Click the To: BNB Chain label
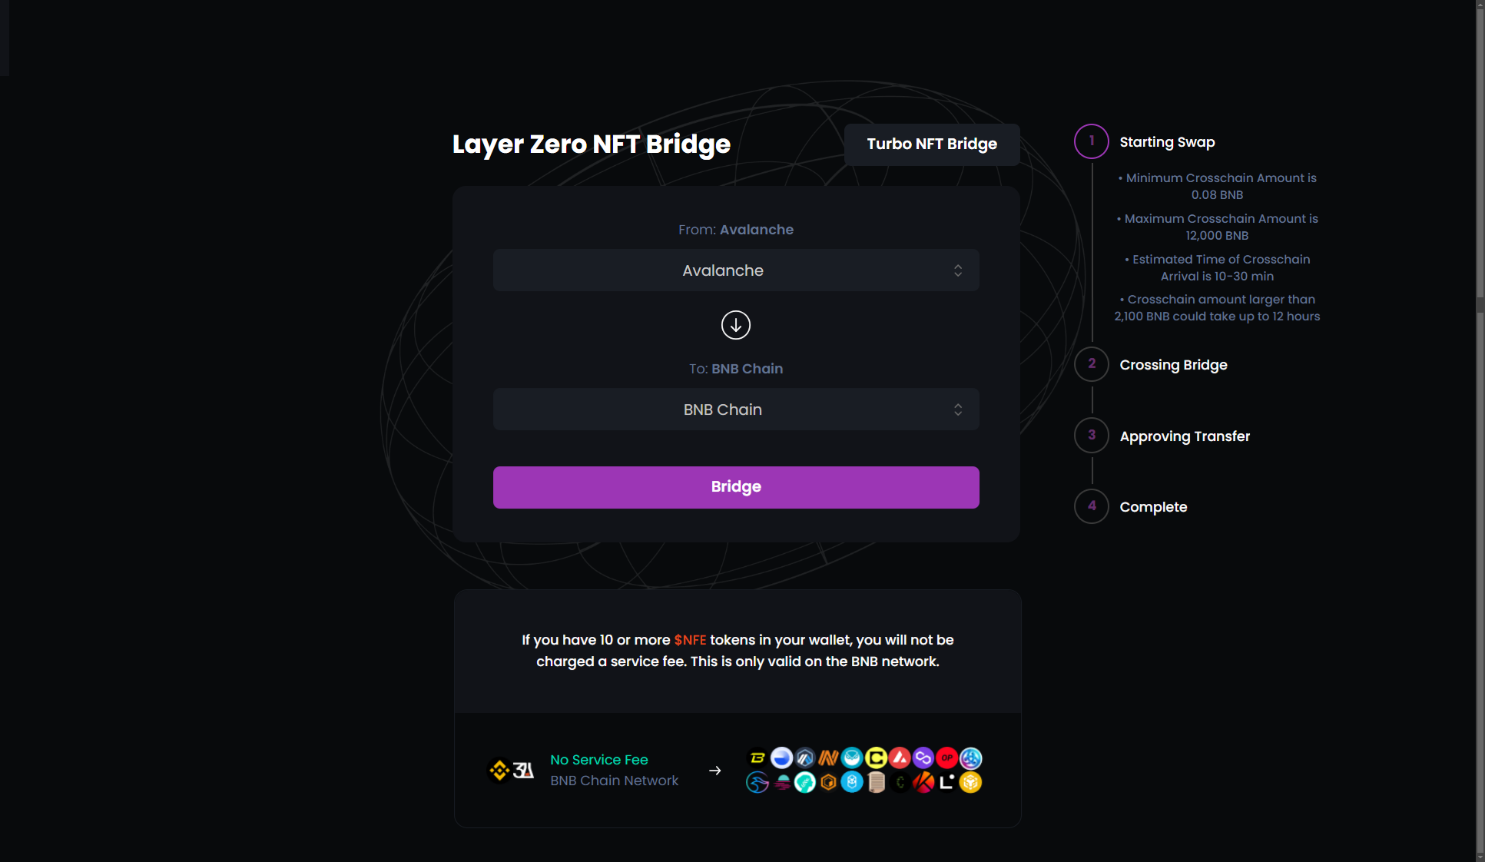This screenshot has height=862, width=1485. tap(735, 369)
